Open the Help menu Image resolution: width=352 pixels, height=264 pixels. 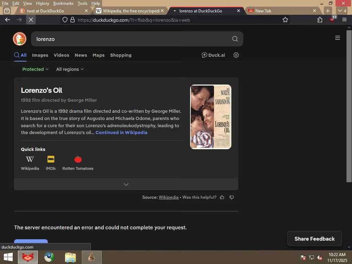tap(96, 3)
